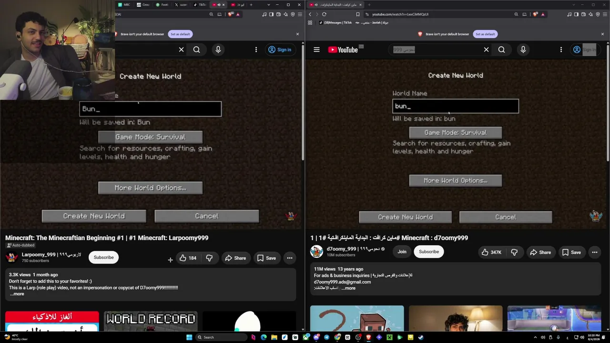Open Windows Start menu
This screenshot has width=610, height=343.
point(189,337)
